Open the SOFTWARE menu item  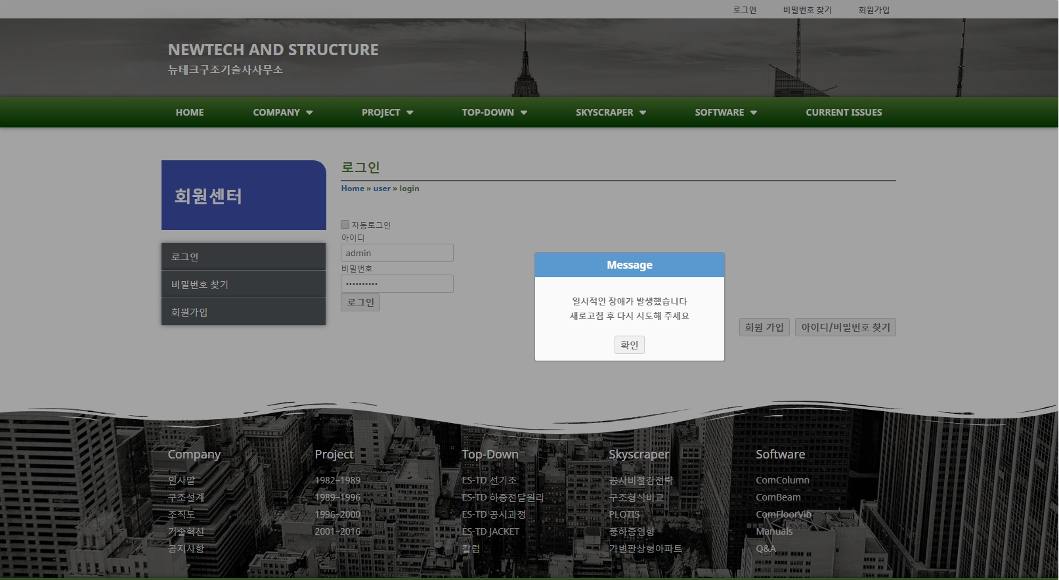pos(720,112)
